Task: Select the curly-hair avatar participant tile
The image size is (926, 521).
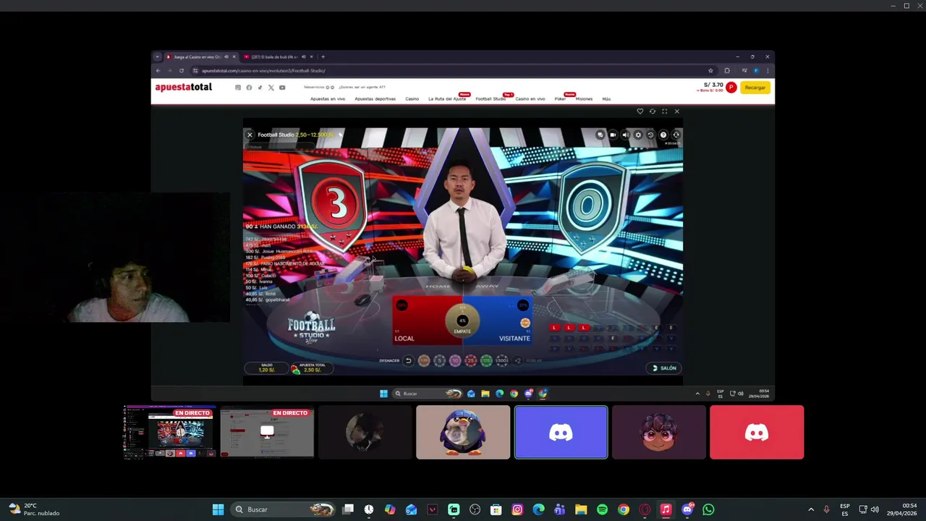Action: [x=659, y=432]
